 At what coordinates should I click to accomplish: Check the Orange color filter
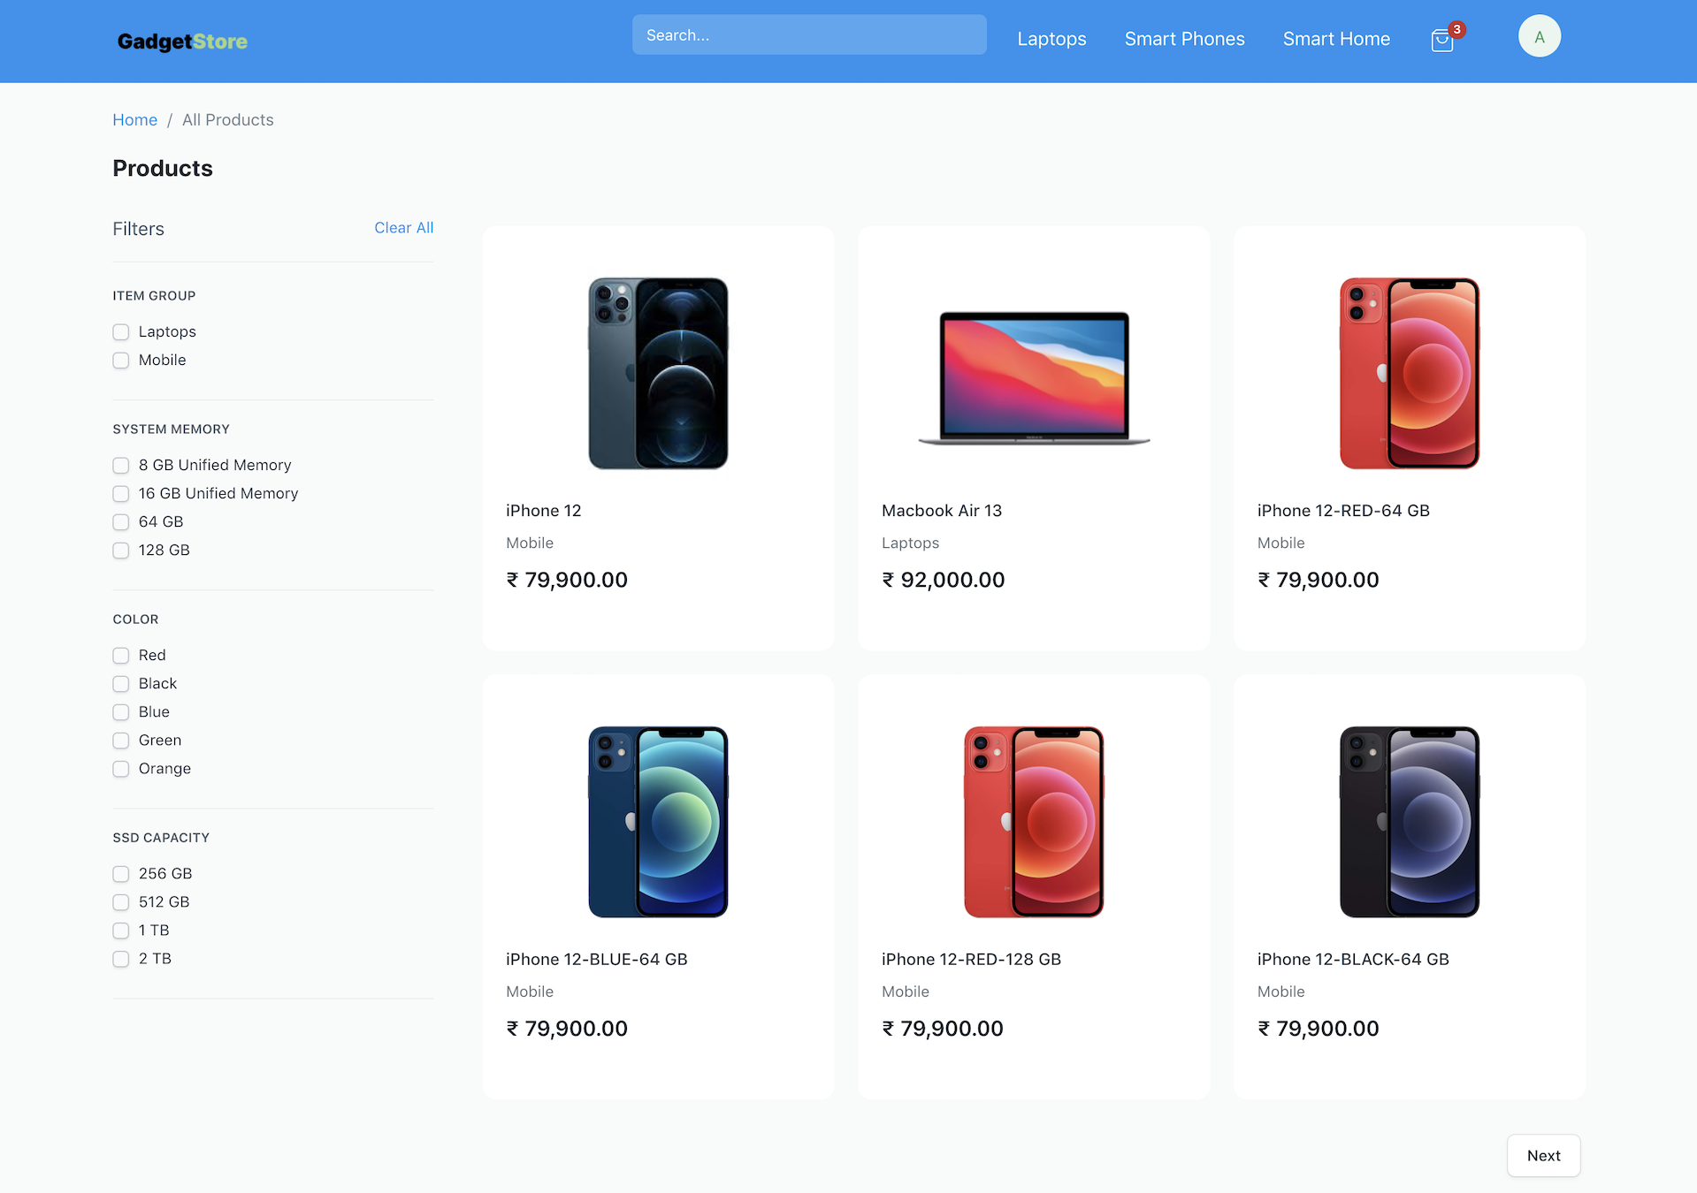pos(121,769)
